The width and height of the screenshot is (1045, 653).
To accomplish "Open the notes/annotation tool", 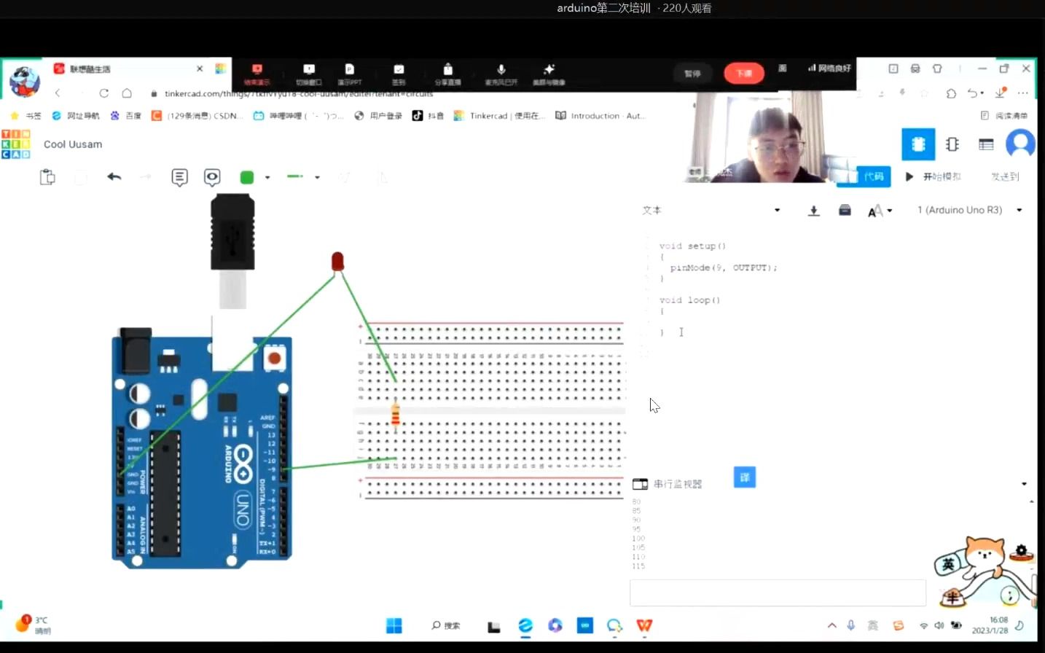I will point(179,176).
